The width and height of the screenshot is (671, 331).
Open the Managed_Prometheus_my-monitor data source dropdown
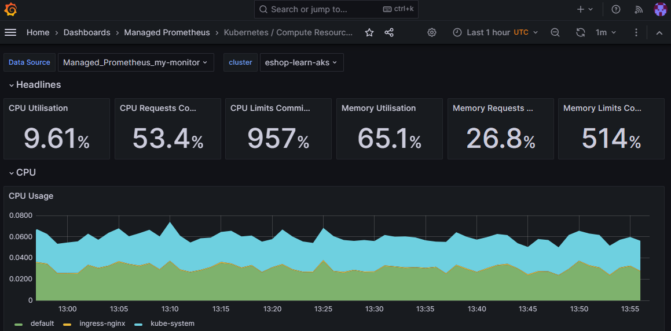(135, 62)
